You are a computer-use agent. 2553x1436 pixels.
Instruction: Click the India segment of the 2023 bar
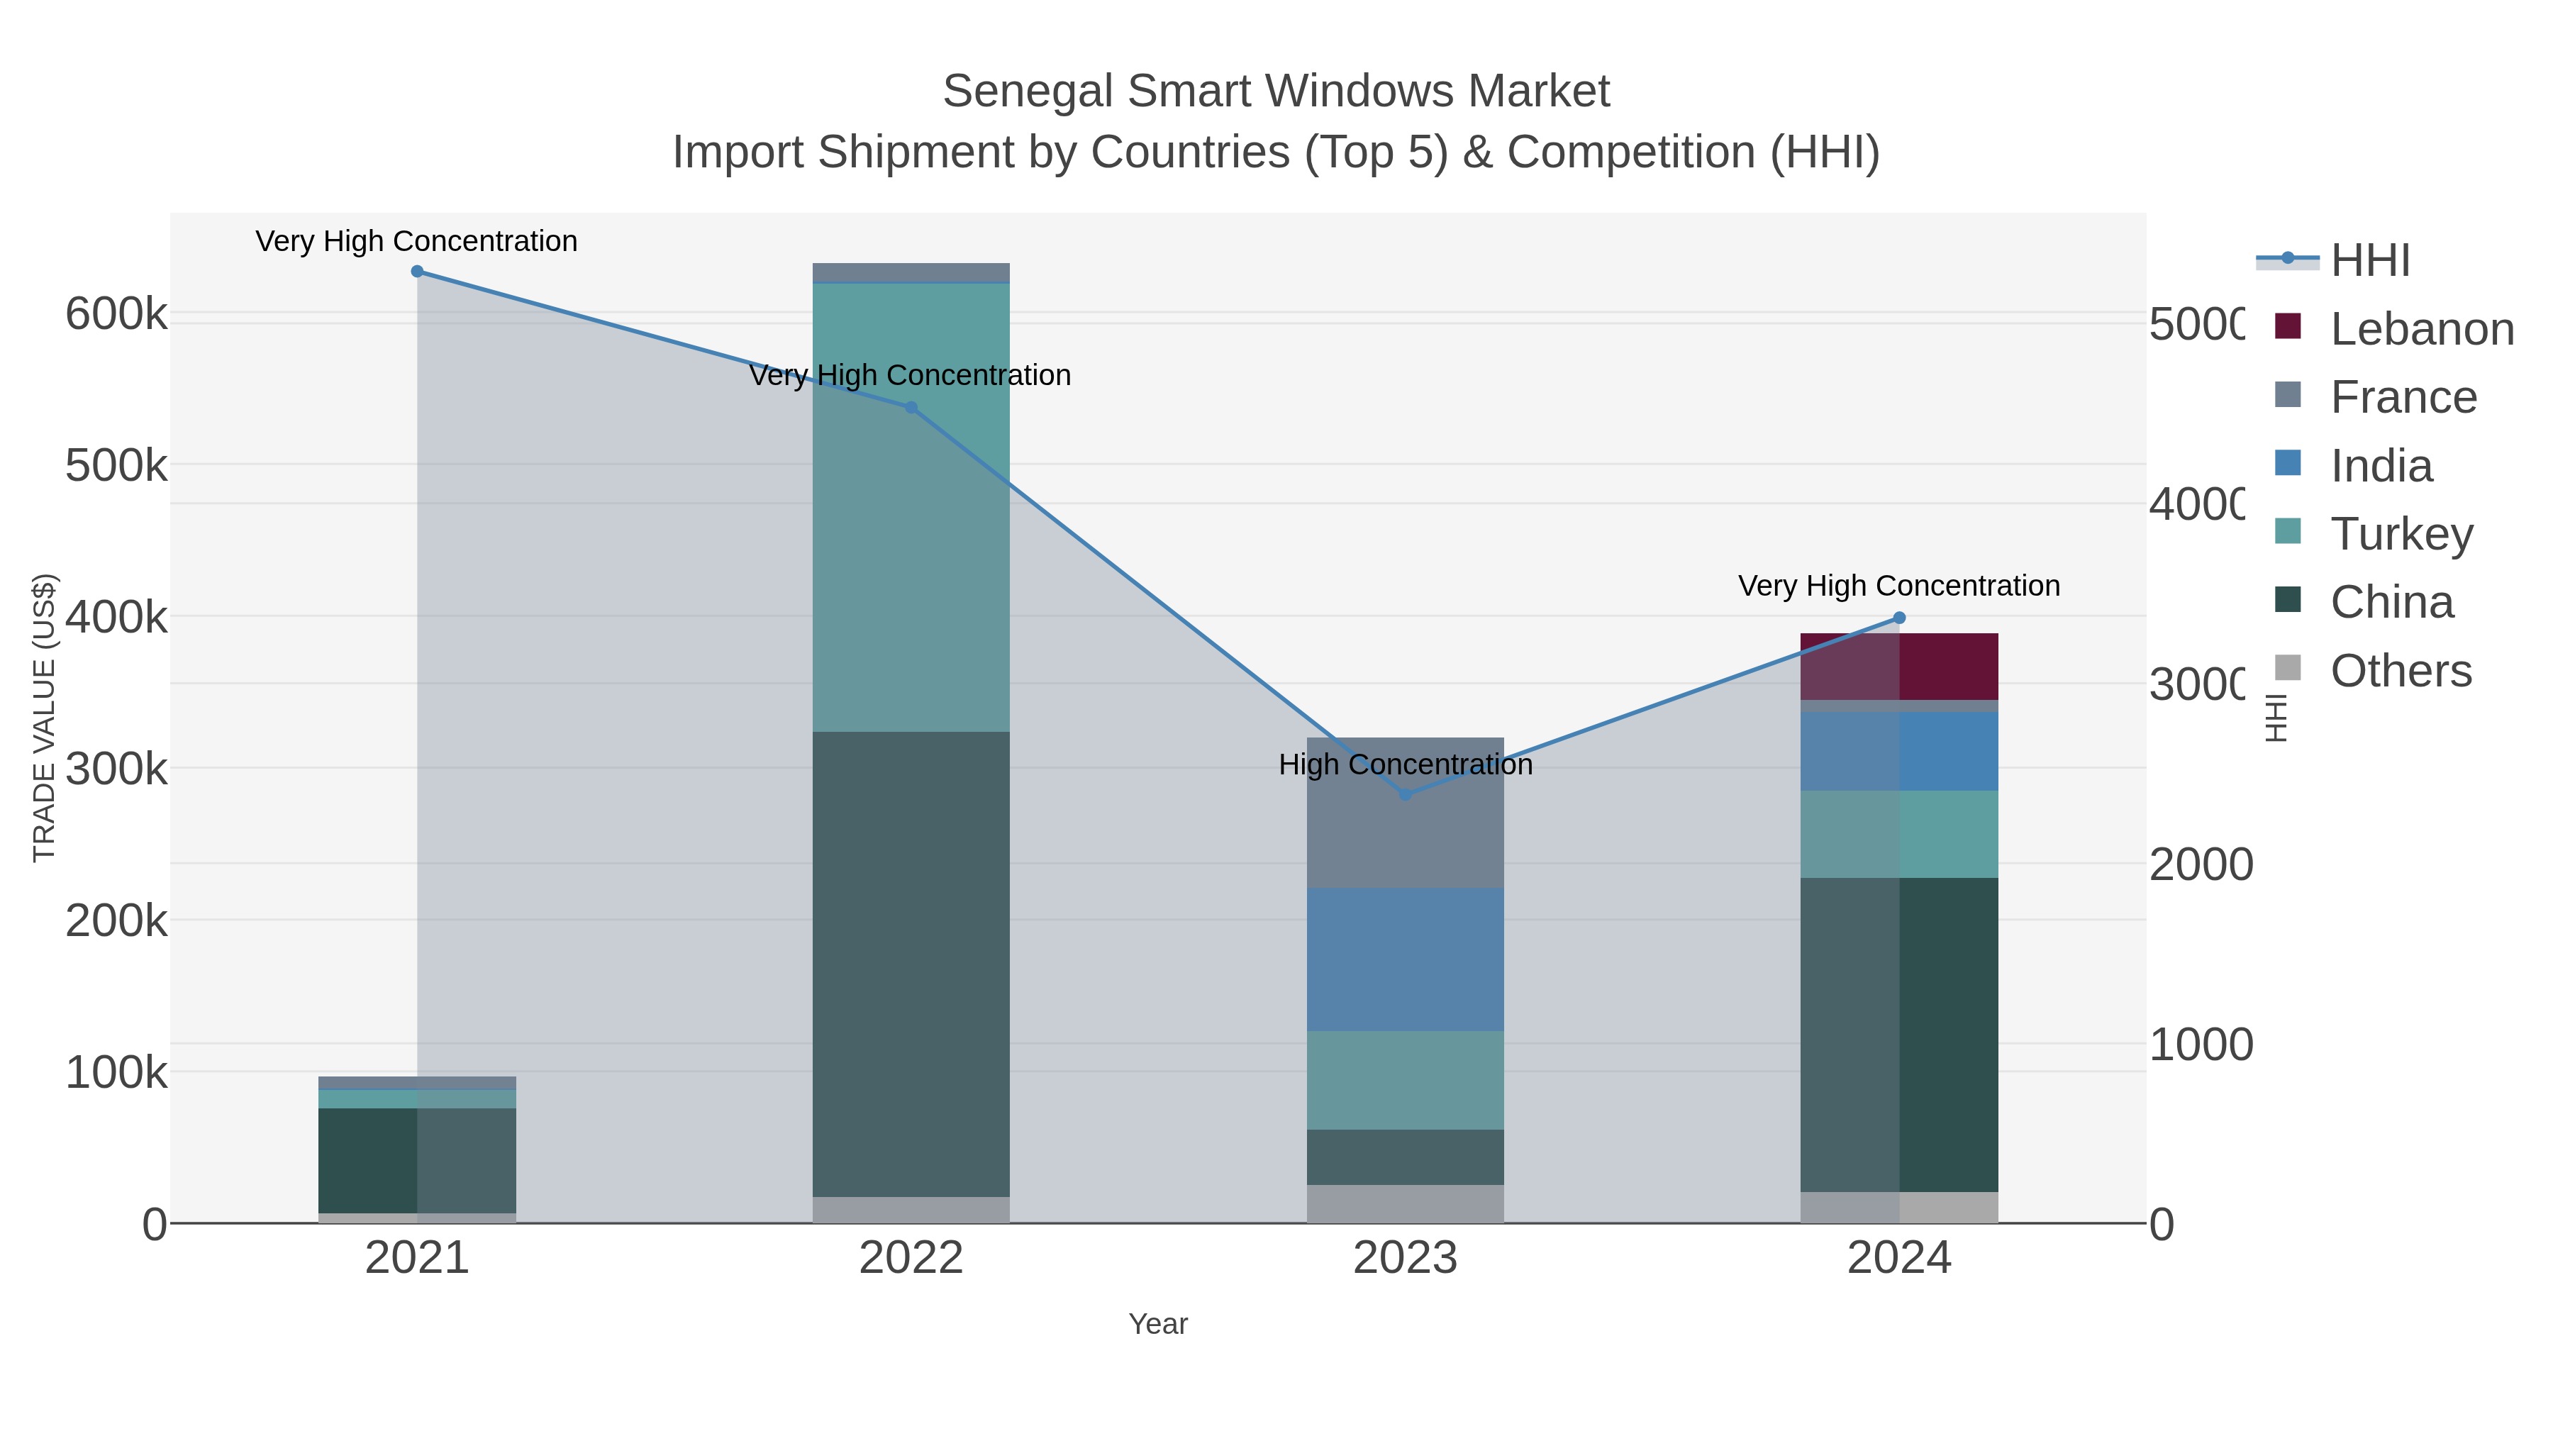[x=1406, y=959]
